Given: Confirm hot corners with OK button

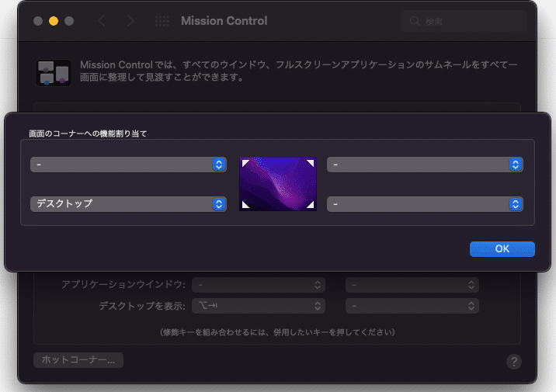Looking at the screenshot, I should (502, 249).
